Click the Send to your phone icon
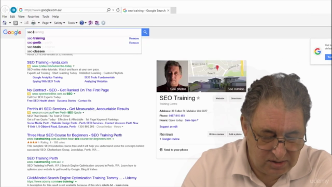Viewport: 332px width, 187px height. tap(161, 150)
